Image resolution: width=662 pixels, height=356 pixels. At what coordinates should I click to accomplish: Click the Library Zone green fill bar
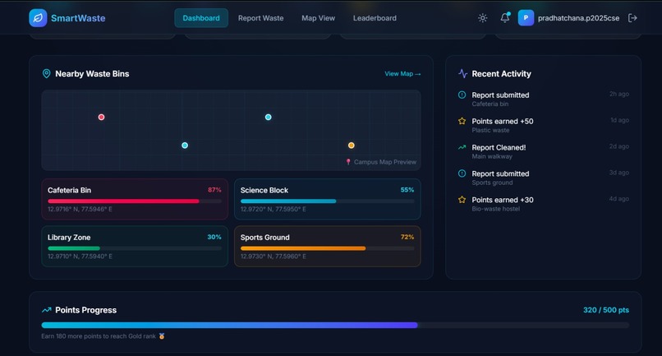74,248
